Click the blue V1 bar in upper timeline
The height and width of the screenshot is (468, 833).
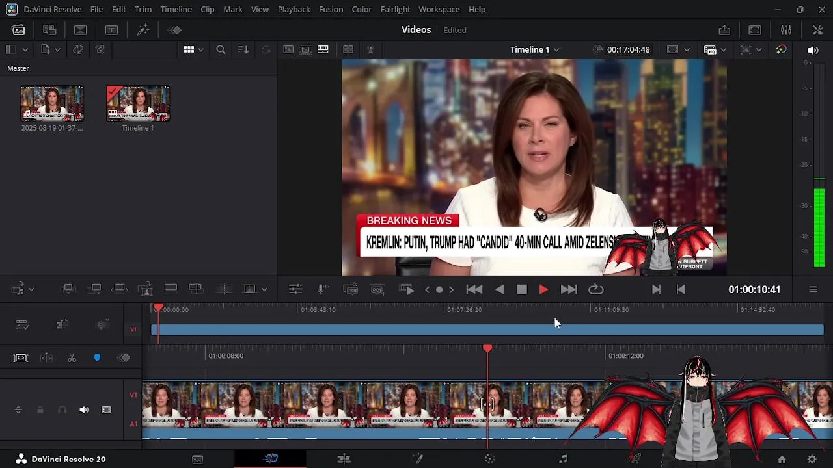(x=487, y=330)
